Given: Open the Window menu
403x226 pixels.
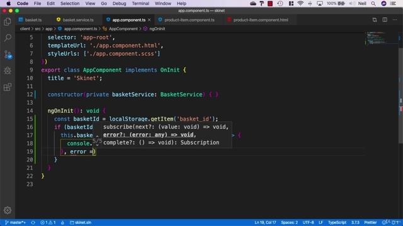Looking at the screenshot, I should 162,4.
